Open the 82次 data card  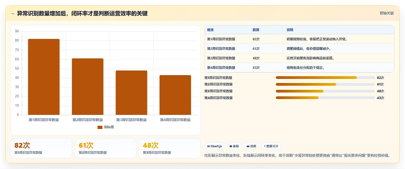41,148
